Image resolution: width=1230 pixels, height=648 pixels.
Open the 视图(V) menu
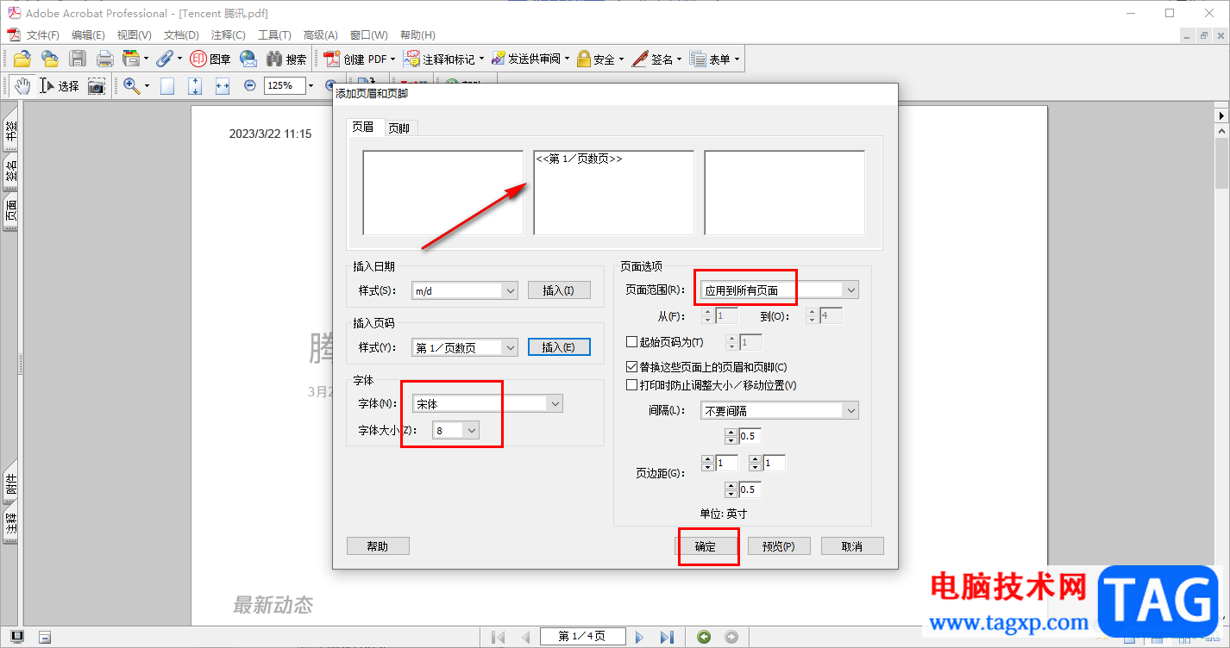point(134,35)
